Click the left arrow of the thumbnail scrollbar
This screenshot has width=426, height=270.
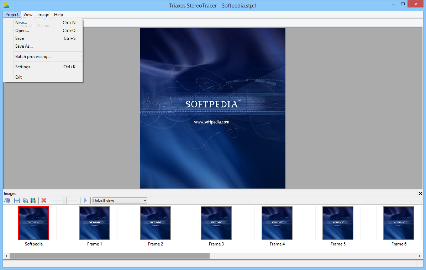(6, 256)
